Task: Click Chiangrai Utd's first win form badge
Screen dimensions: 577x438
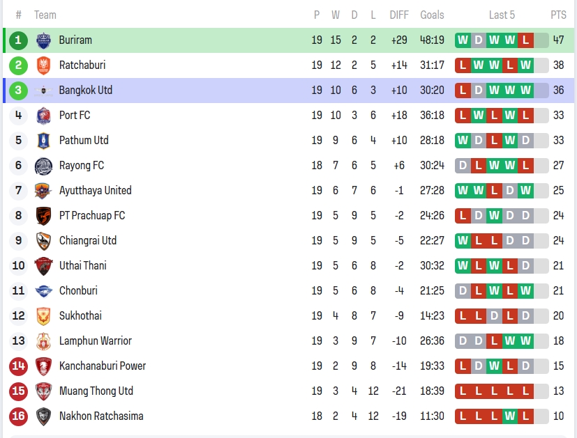Action: click(463, 241)
